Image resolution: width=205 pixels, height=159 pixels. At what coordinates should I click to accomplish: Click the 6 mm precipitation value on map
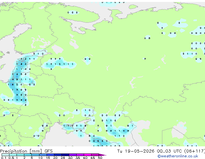[x=13, y=85]
